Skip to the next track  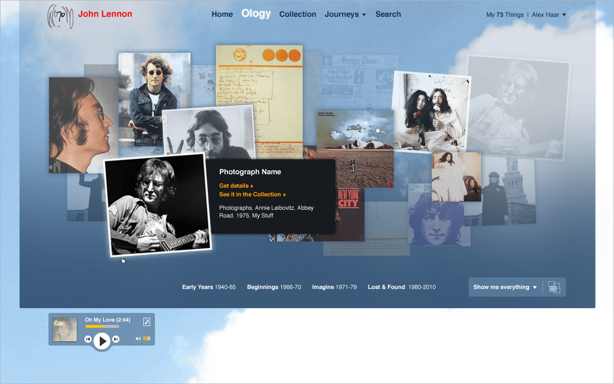[116, 339]
